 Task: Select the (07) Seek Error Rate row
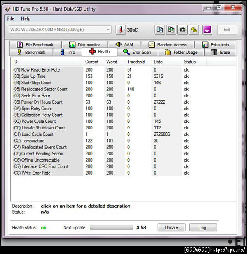pyautogui.click(x=124, y=96)
